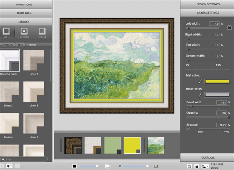Show Recent library items
Image resolution: width=234 pixels, height=170 pixels.
[x=42, y=33]
